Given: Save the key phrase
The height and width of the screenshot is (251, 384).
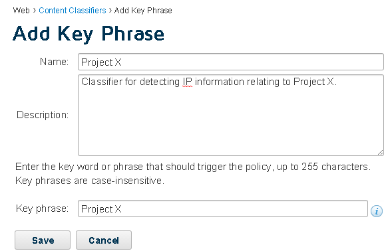Looking at the screenshot, I should point(43,240).
